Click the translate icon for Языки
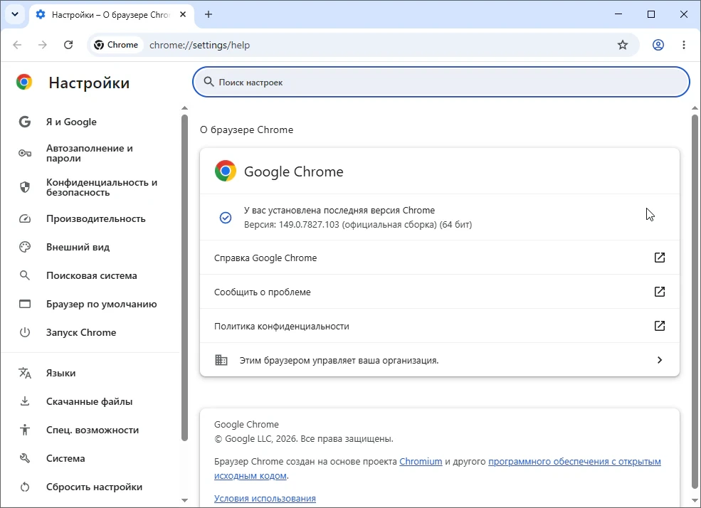This screenshot has width=701, height=508. tap(25, 373)
